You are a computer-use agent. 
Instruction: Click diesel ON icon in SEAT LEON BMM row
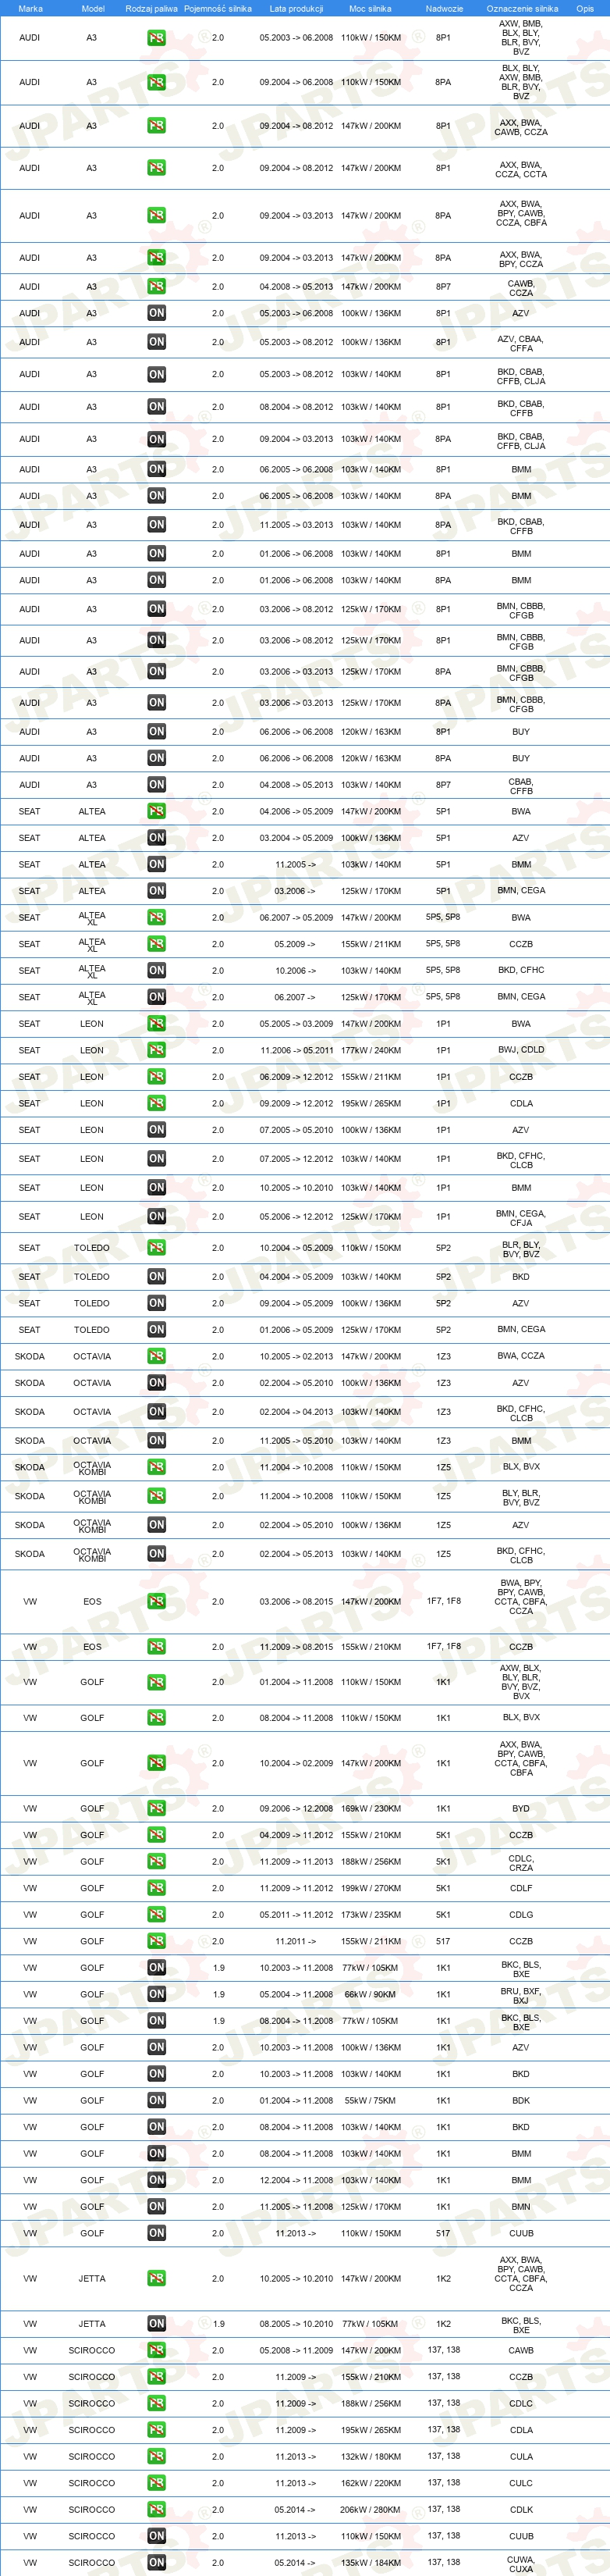pos(157,1188)
